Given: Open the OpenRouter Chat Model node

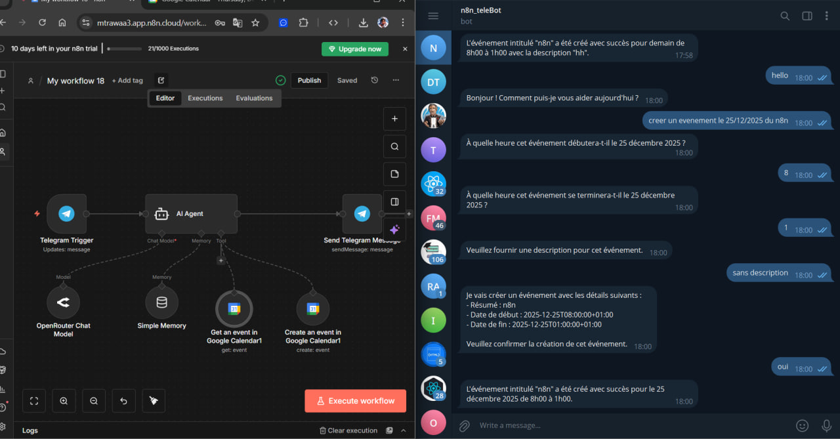Looking at the screenshot, I should [64, 303].
